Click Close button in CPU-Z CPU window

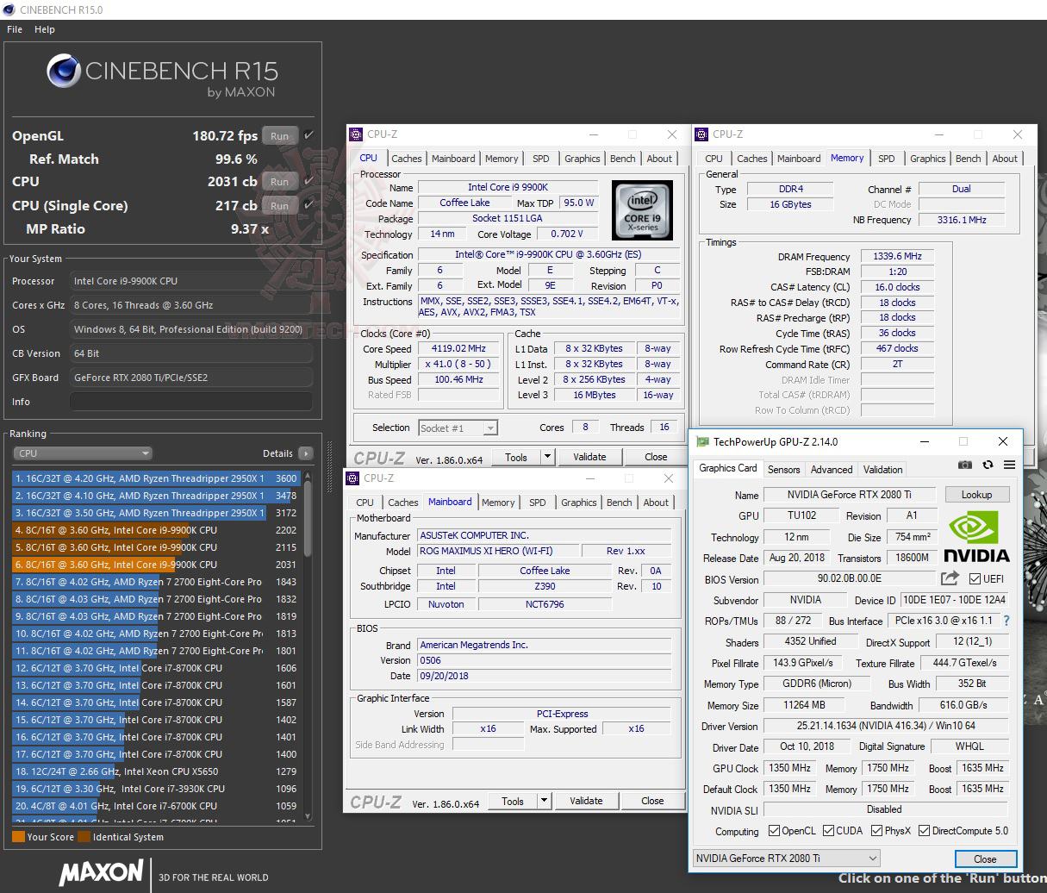point(656,457)
